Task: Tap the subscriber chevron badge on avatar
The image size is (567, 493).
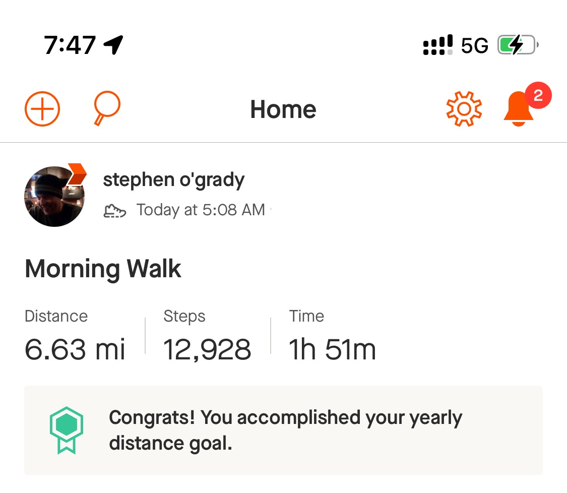Action: [x=77, y=174]
